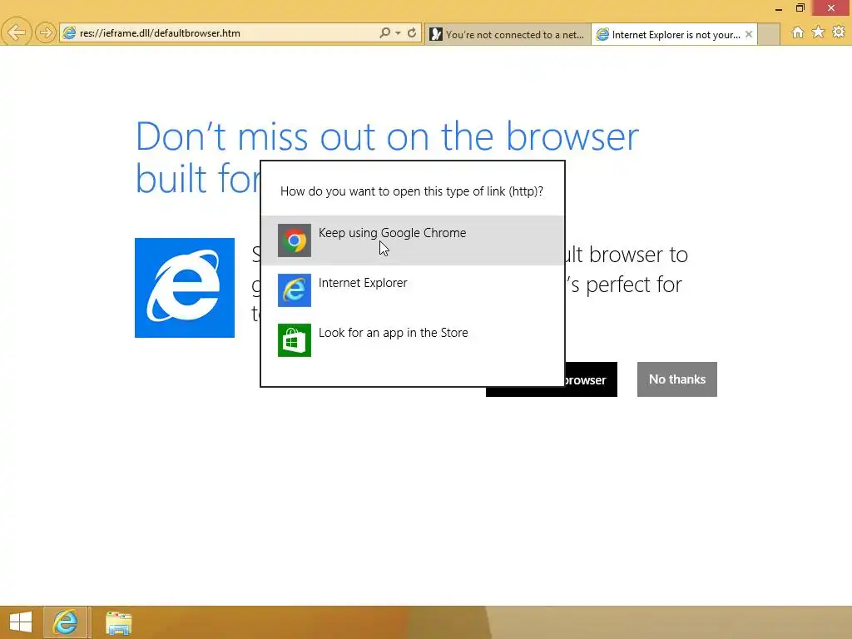The width and height of the screenshot is (852, 639).
Task: Click the dialog question about http links
Action: point(412,191)
